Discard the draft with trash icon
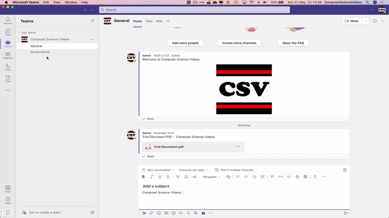The image size is (389, 218). [x=345, y=170]
